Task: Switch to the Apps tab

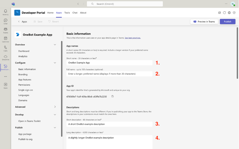Action: (59, 13)
